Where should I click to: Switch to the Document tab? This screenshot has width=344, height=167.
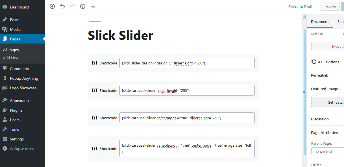[320, 21]
